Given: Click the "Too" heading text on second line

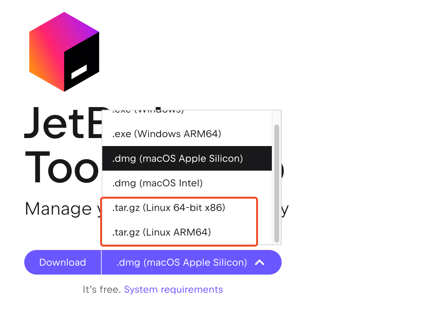Looking at the screenshot, I should 61,168.
